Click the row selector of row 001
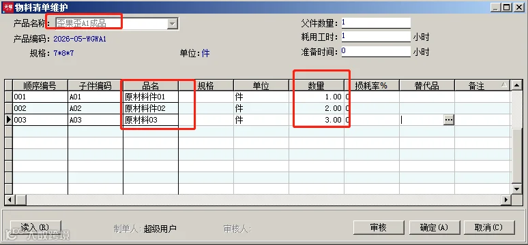This screenshot has height=245, width=528. (x=8, y=97)
